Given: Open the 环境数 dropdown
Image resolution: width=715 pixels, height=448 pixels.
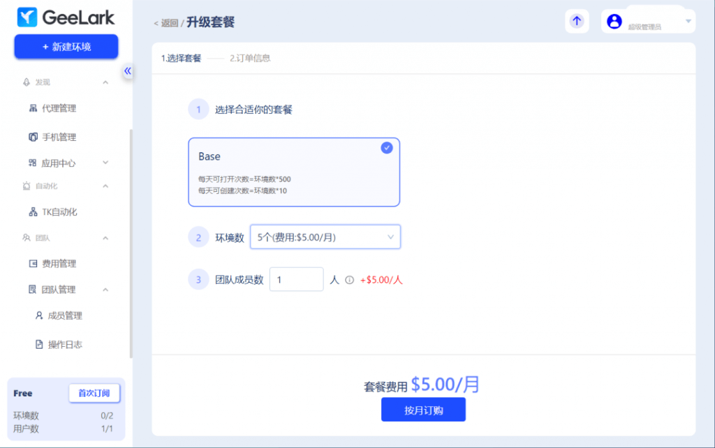Looking at the screenshot, I should [x=325, y=237].
